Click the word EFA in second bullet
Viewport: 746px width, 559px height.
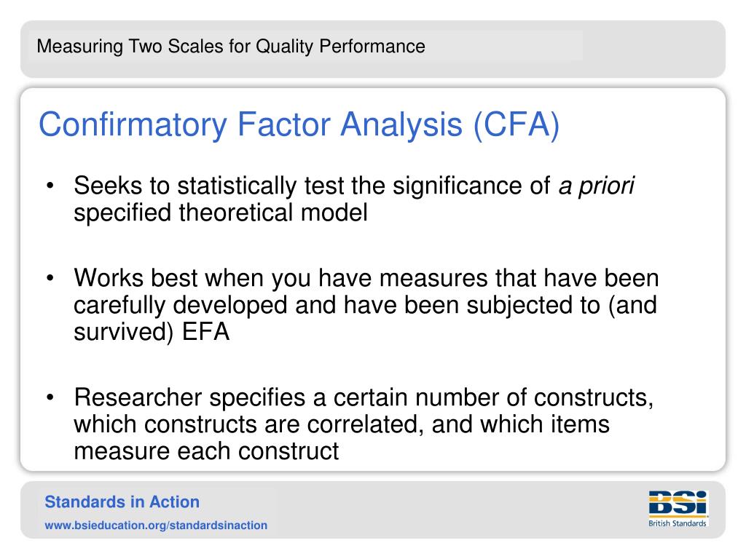coord(206,331)
